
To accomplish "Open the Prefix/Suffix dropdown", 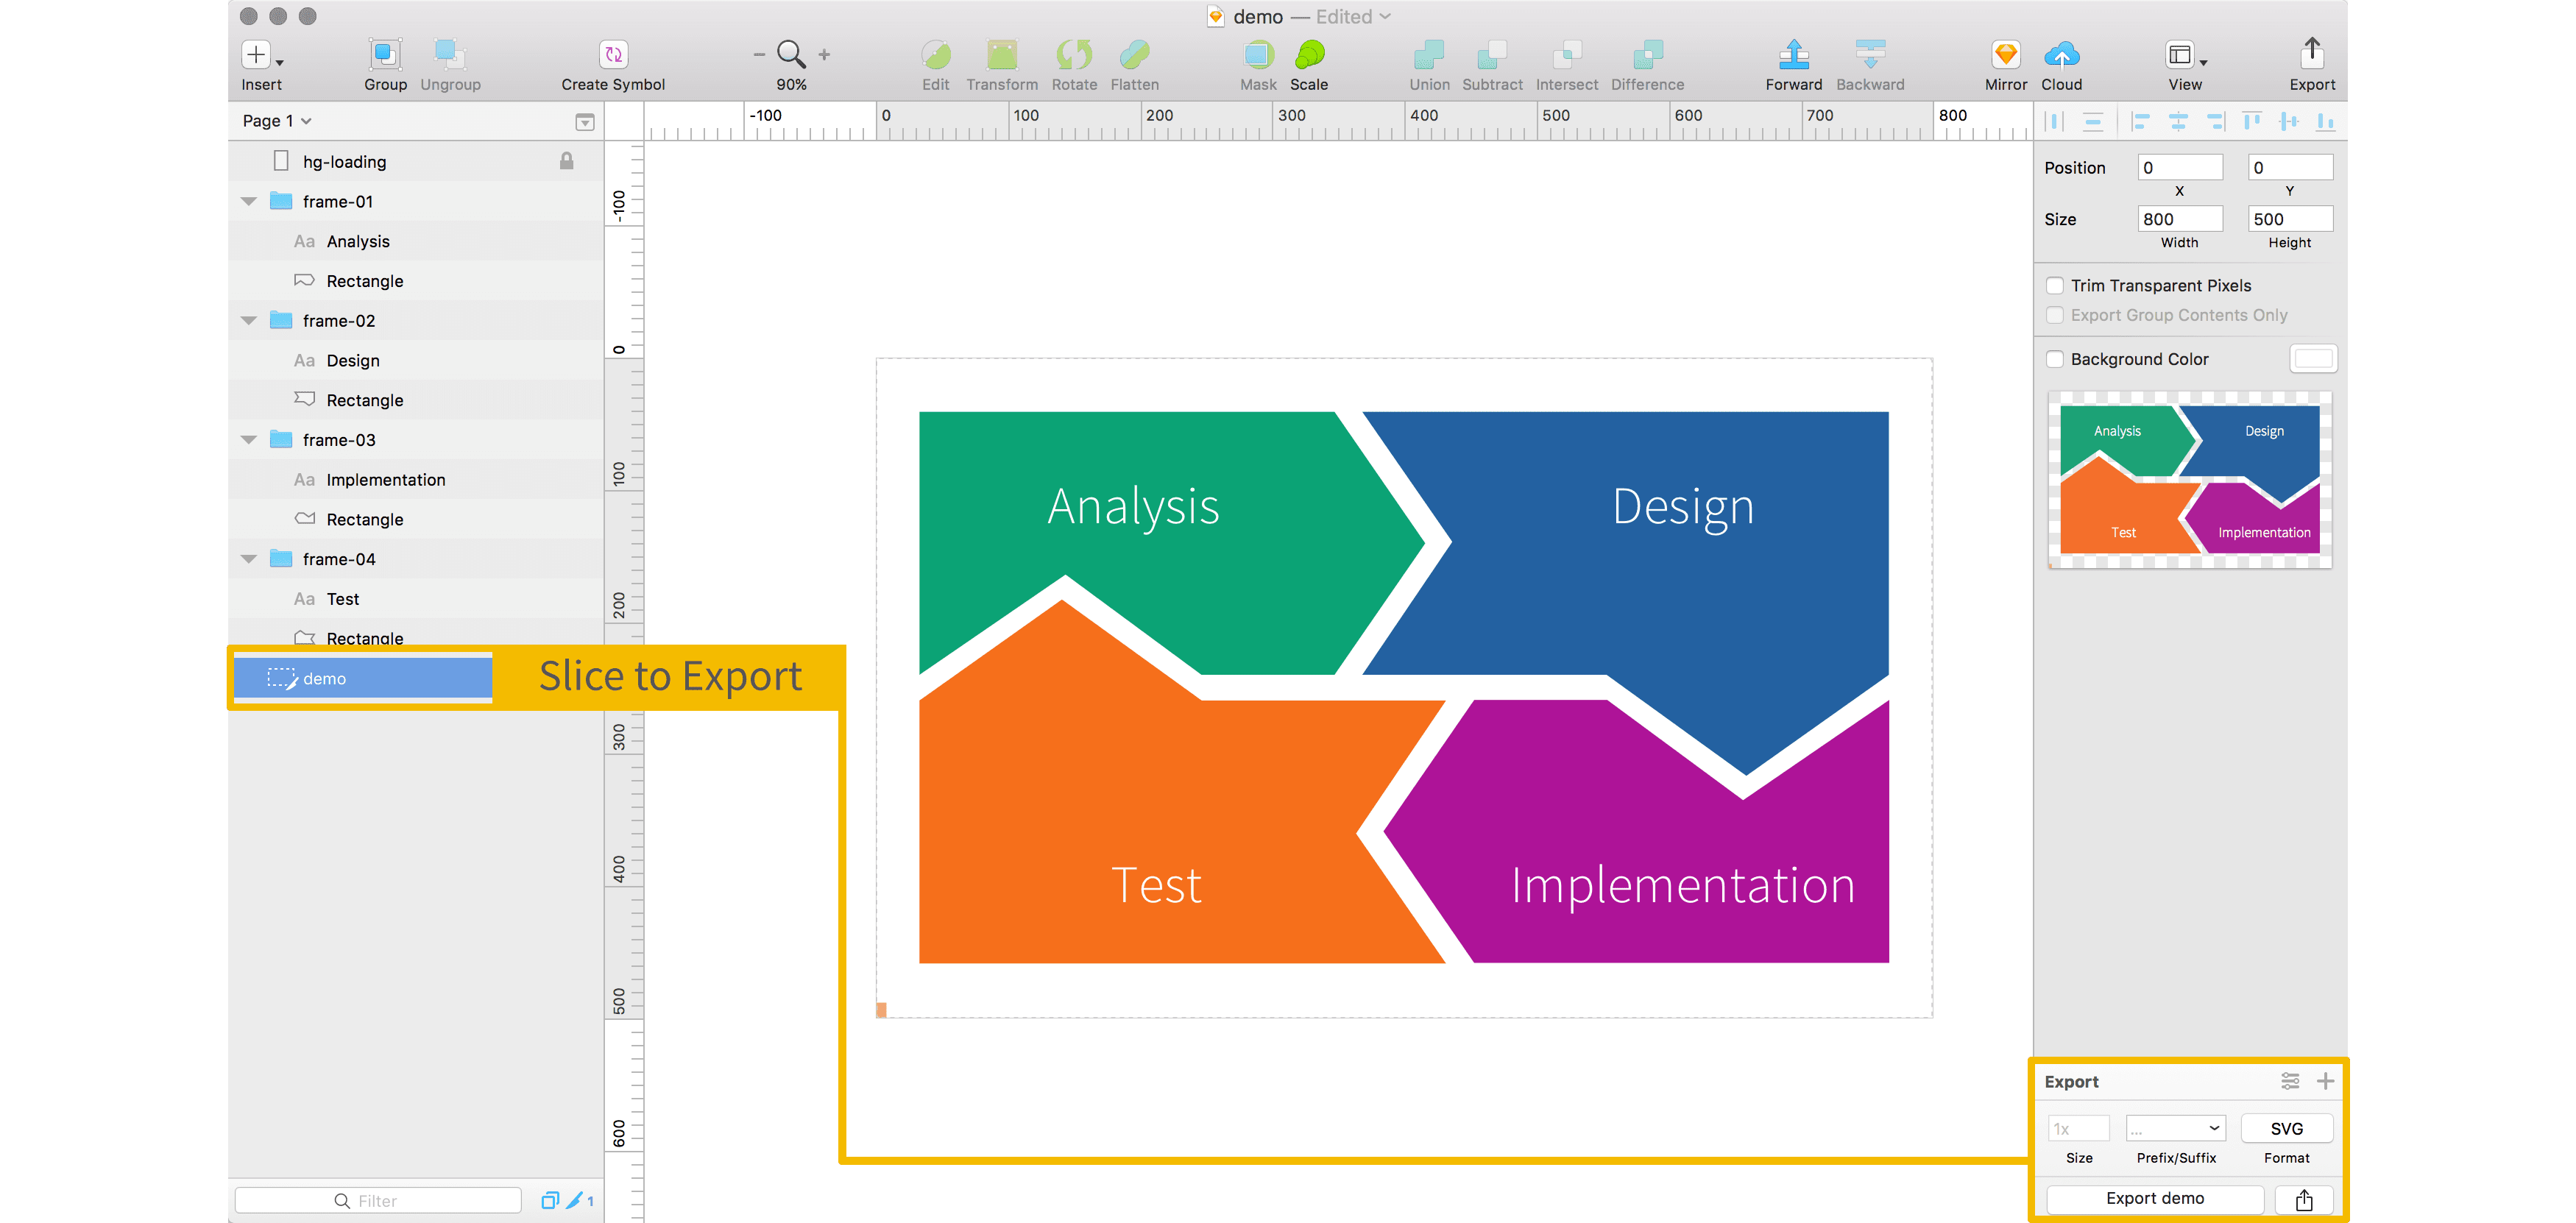I will [x=2175, y=1128].
